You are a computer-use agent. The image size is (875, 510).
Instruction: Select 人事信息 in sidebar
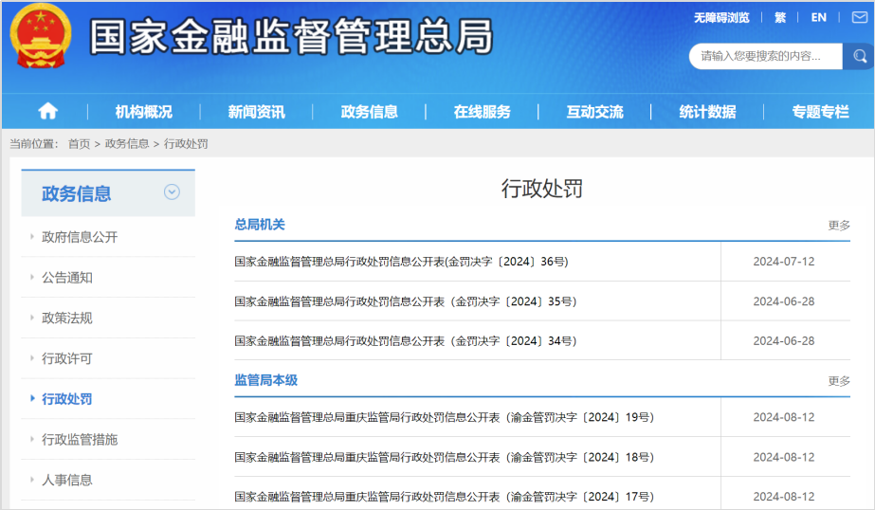pyautogui.click(x=67, y=480)
